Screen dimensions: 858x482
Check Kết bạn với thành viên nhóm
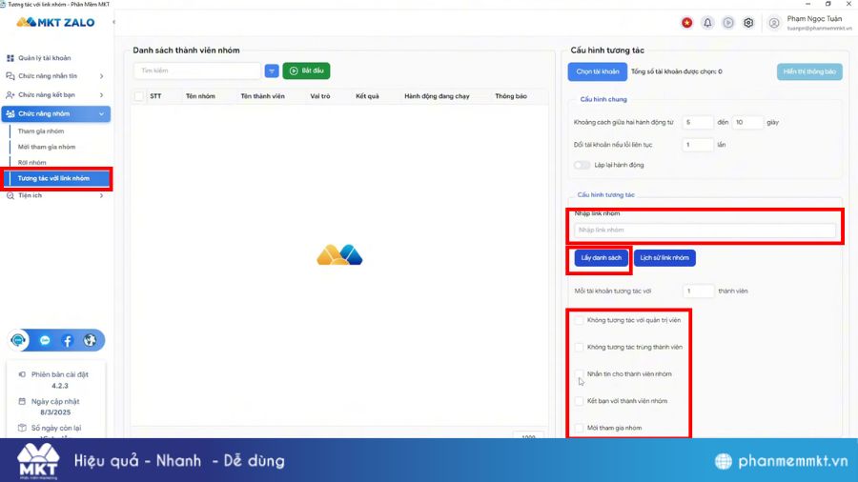579,401
